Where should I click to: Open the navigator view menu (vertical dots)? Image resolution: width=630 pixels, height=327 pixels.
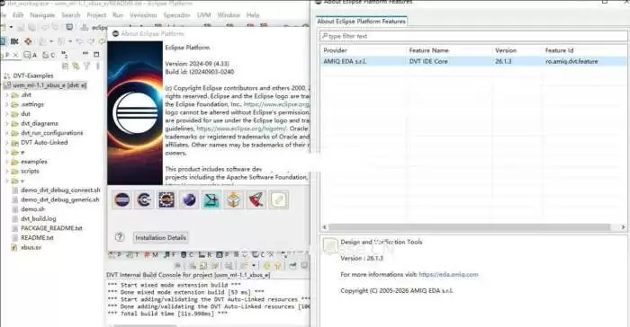click(97, 66)
